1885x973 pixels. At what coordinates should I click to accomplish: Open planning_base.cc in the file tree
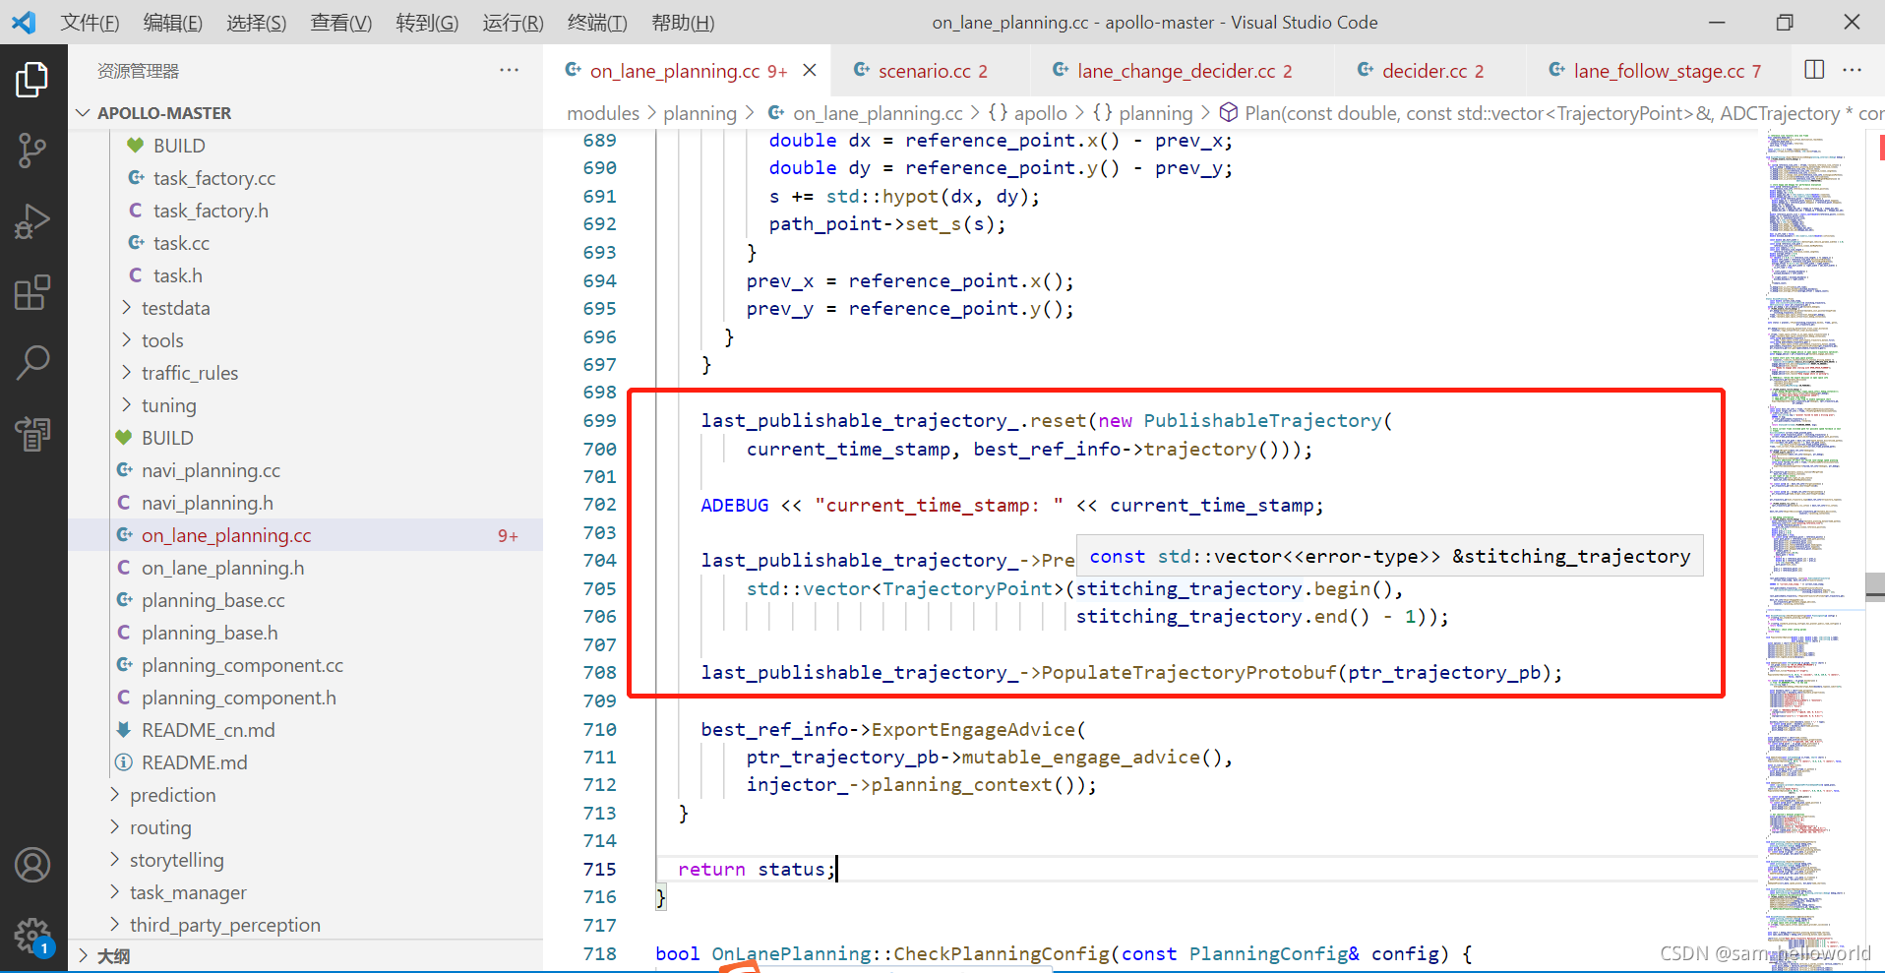pos(213,600)
